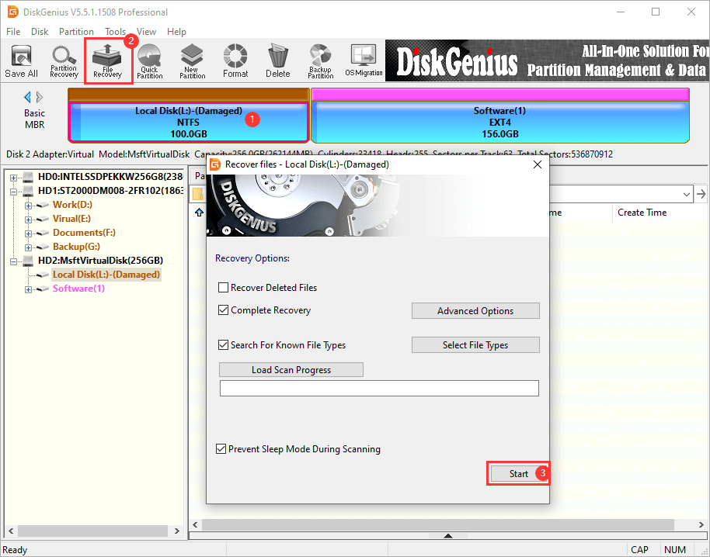Click the Work(D:) partition icon
The image size is (710, 557).
43,206
